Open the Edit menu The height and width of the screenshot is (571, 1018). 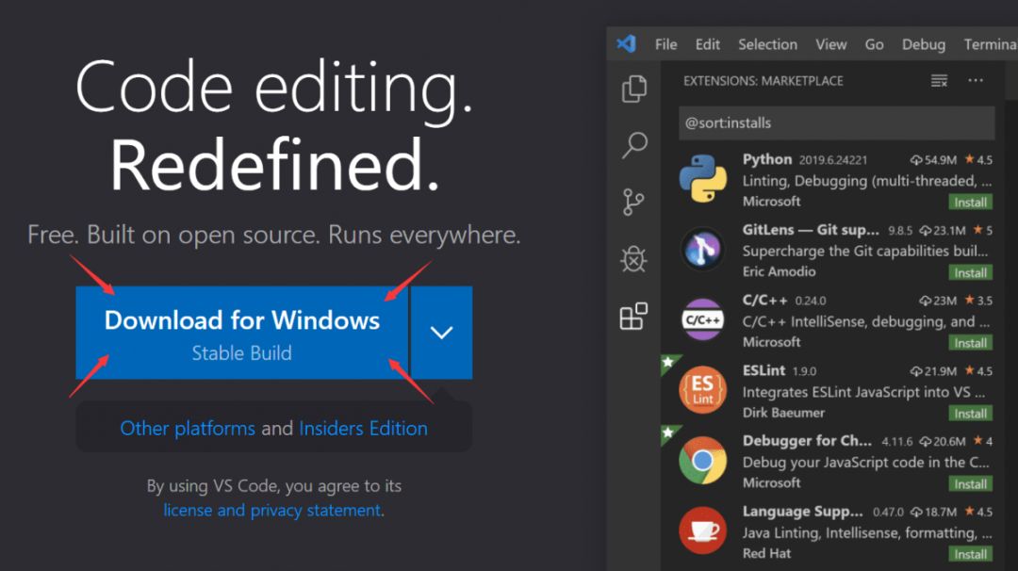click(708, 44)
